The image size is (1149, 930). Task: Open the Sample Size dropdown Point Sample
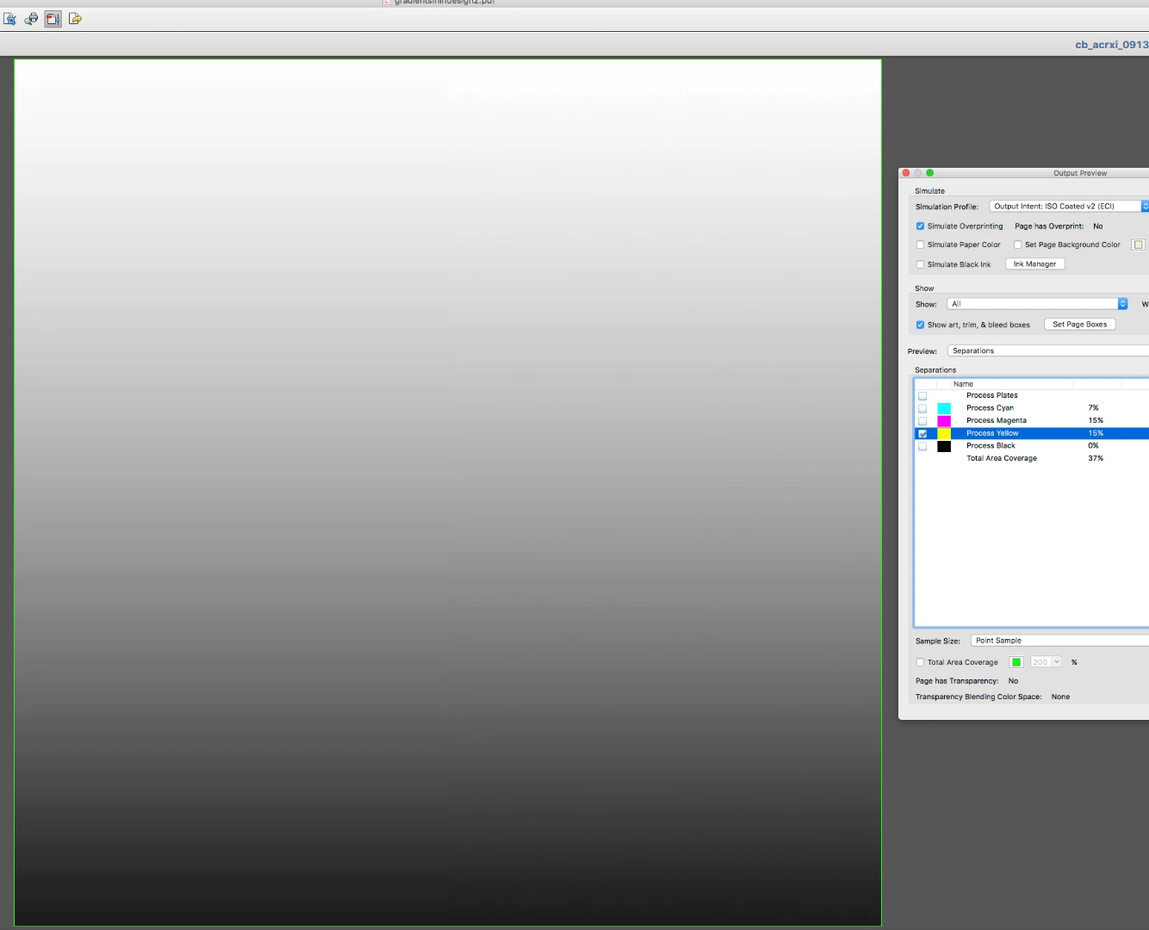1059,641
